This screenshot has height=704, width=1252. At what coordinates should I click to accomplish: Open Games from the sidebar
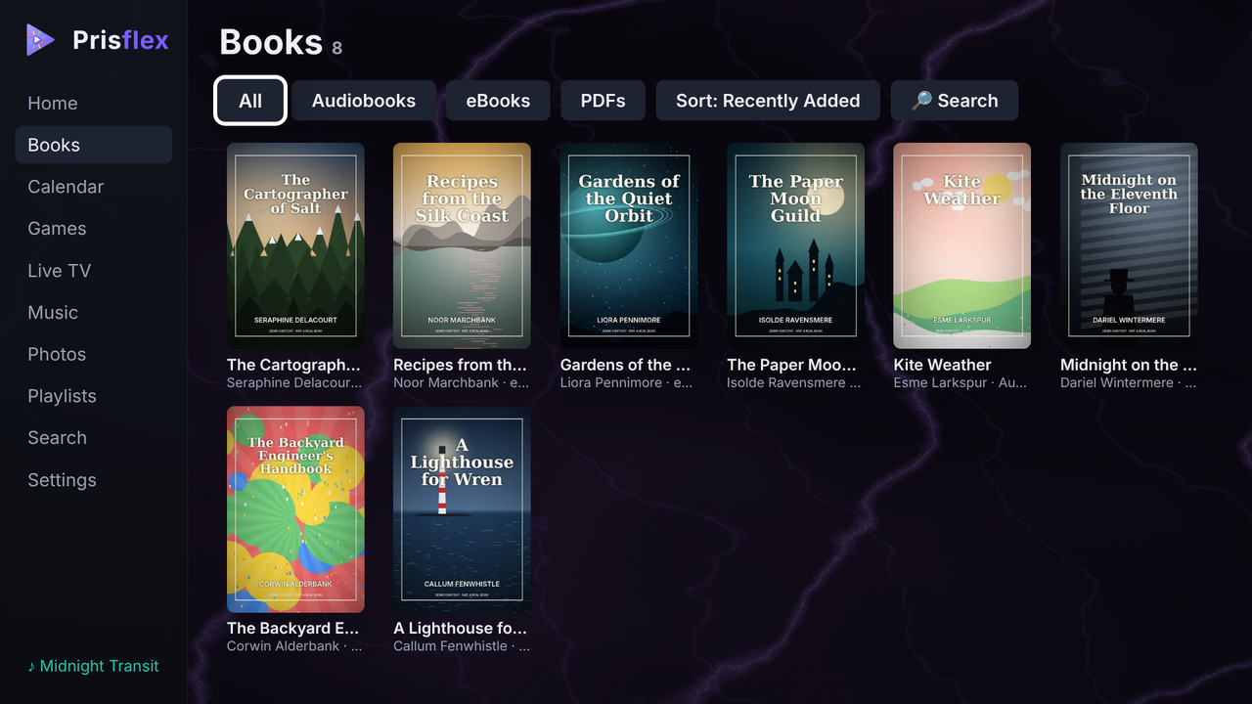coord(93,229)
